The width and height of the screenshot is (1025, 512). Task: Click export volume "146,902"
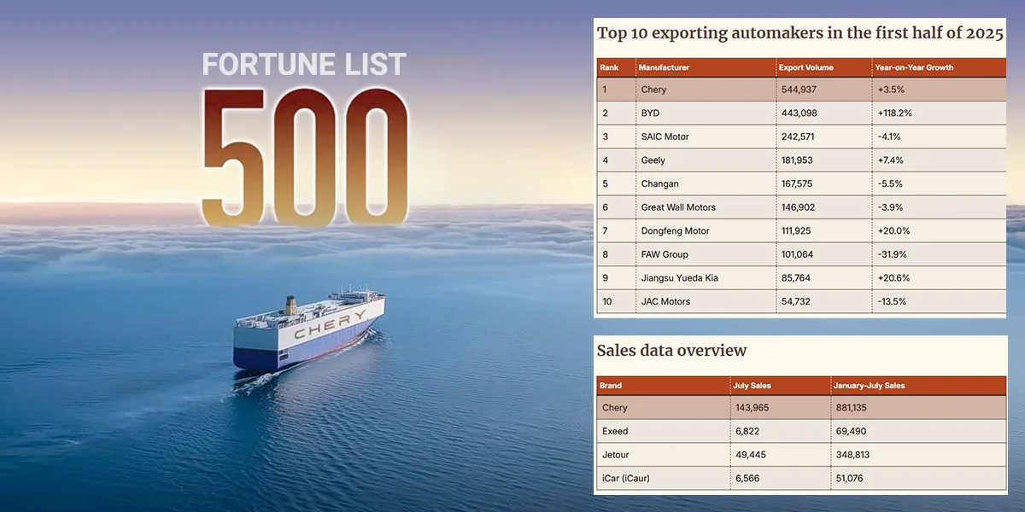click(x=799, y=207)
